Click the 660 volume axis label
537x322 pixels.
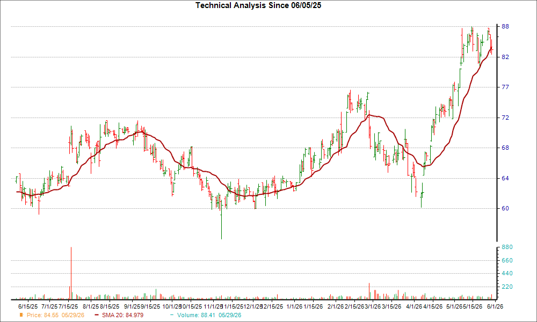(x=507, y=260)
